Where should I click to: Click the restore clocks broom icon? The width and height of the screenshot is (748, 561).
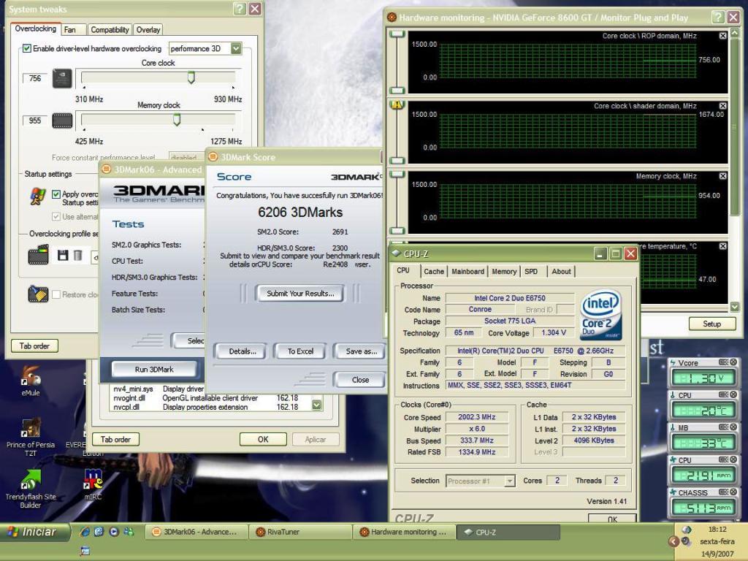click(x=38, y=294)
